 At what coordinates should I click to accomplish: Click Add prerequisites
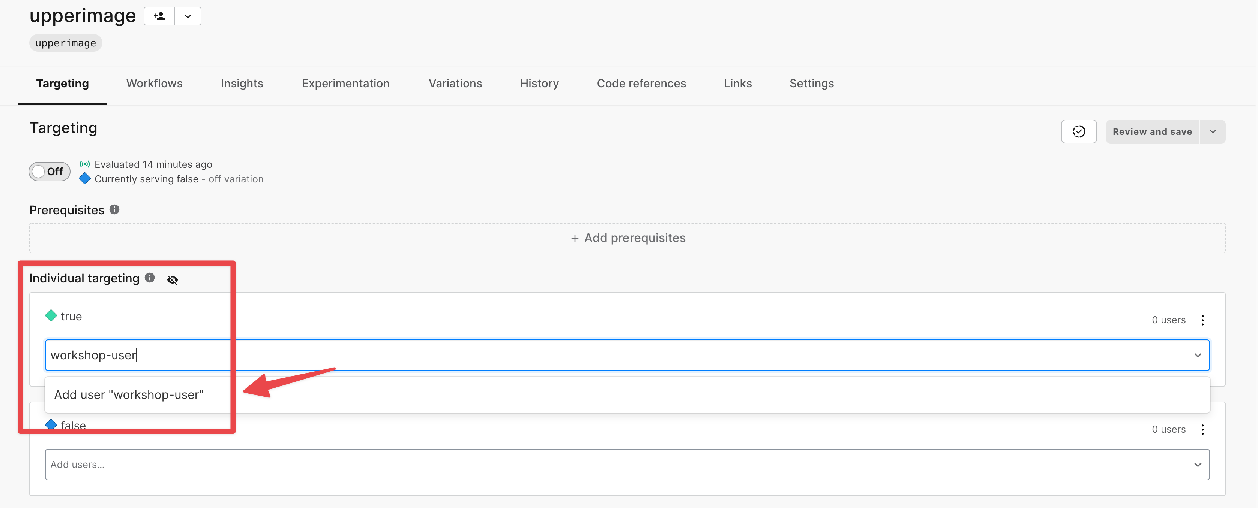pyautogui.click(x=627, y=238)
